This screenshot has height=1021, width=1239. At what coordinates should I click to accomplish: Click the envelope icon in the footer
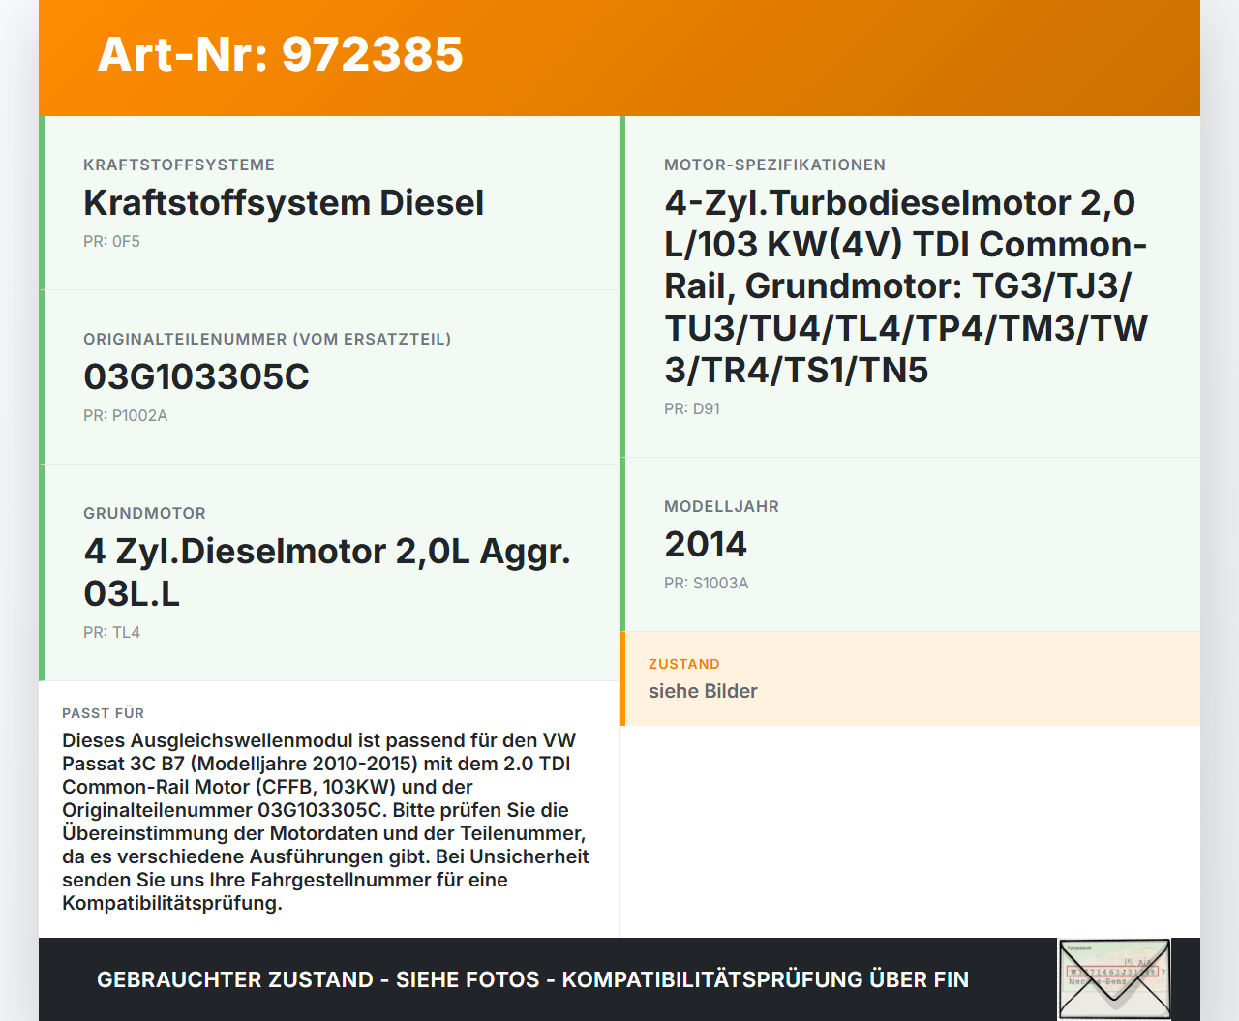click(x=1114, y=978)
